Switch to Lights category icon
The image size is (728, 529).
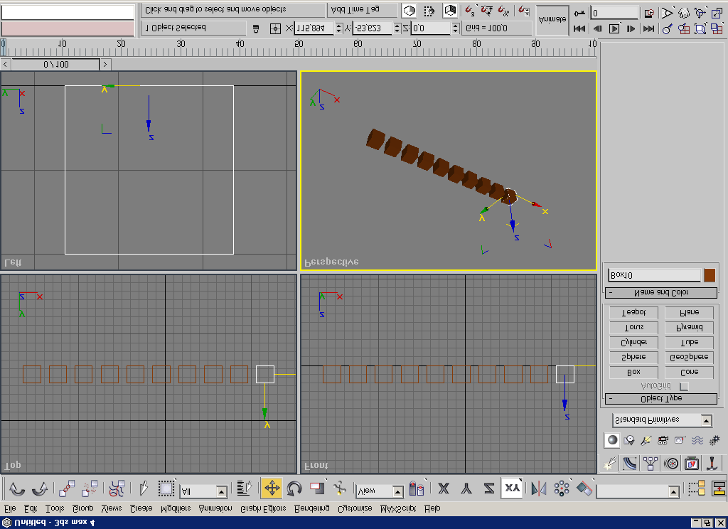pos(646,440)
